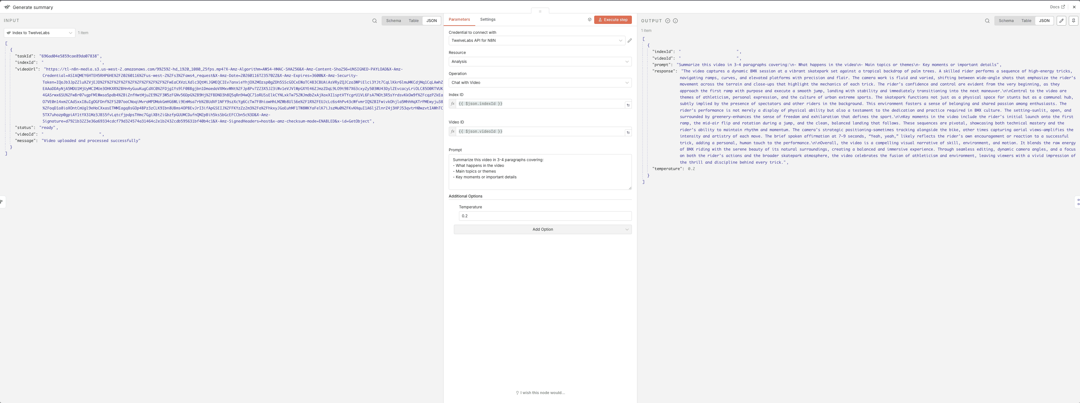Open expression editor for Index ID
Screen dimensions: 1080x403
(628, 105)
